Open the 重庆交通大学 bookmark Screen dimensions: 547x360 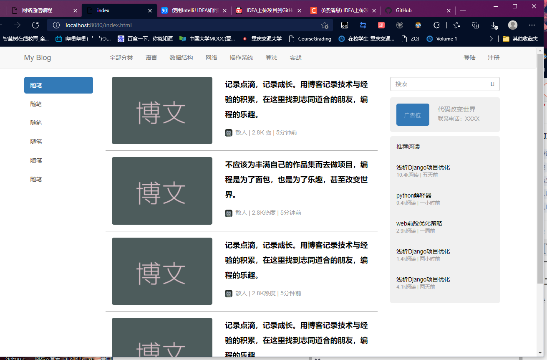pos(262,39)
